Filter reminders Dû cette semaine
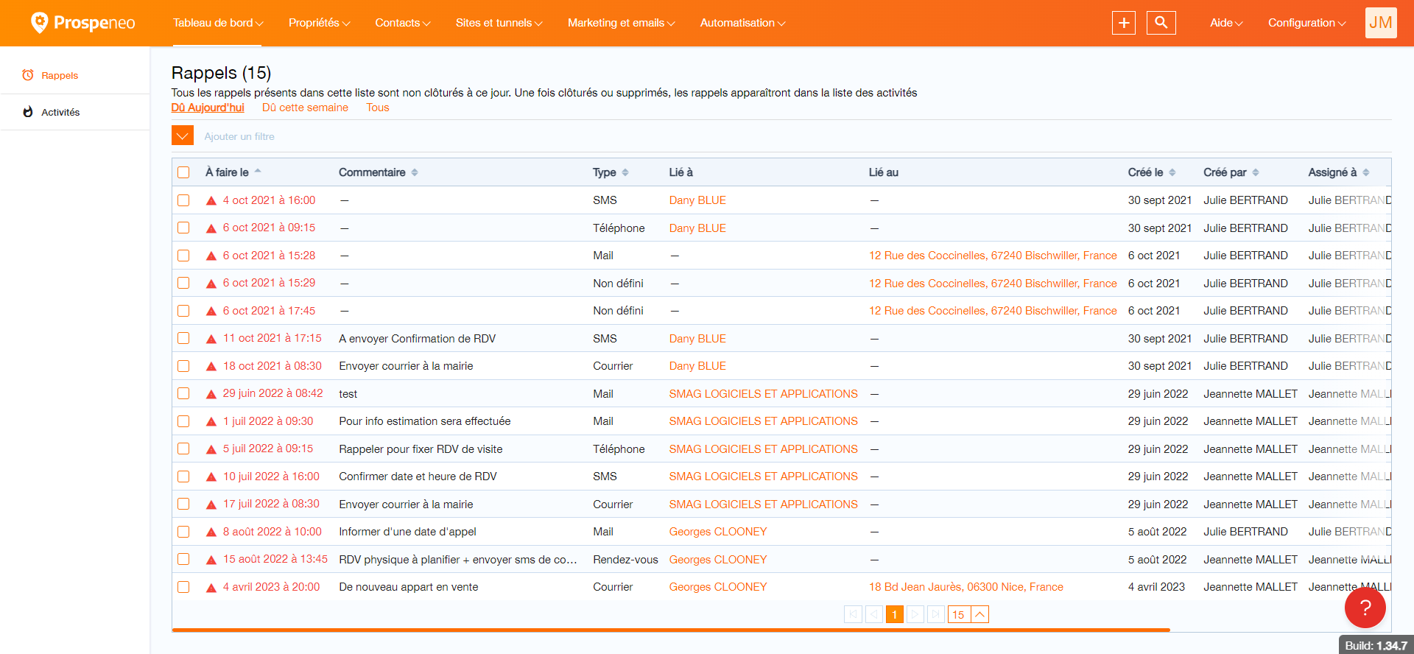 [x=305, y=108]
